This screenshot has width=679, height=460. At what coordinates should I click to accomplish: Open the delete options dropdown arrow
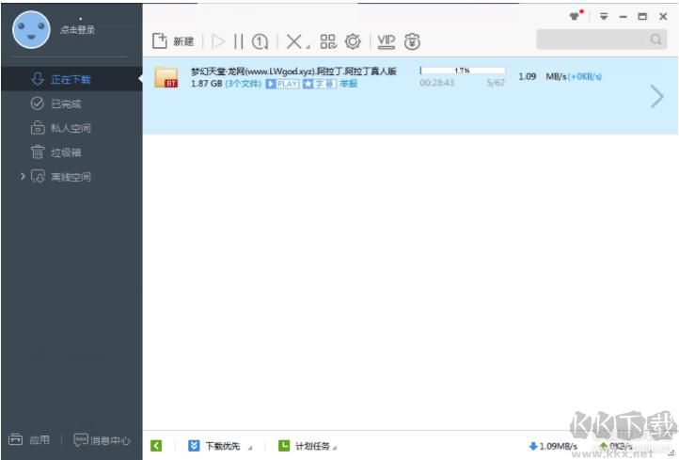point(308,47)
